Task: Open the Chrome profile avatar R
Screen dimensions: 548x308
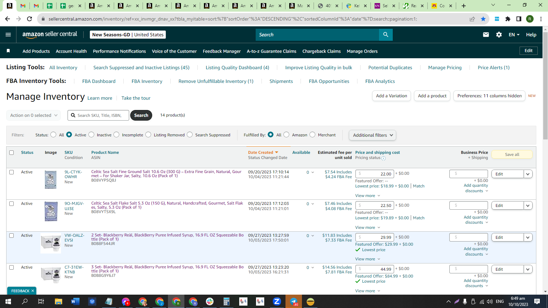Action: point(530,19)
